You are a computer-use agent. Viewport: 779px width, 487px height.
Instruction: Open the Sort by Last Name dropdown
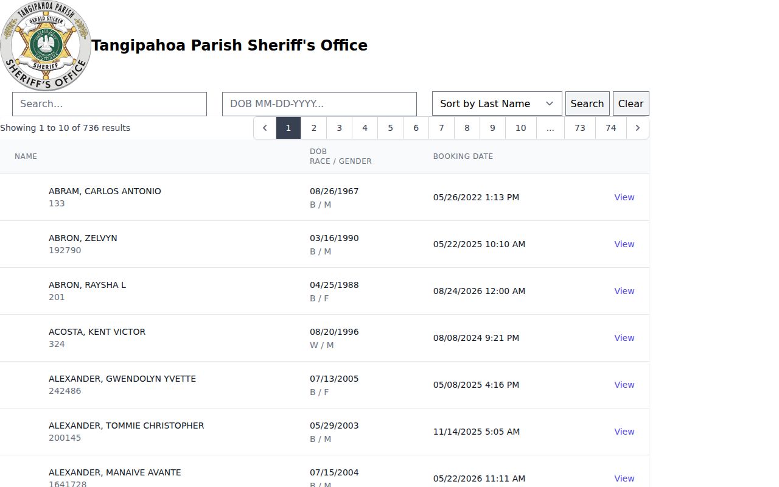(497, 103)
